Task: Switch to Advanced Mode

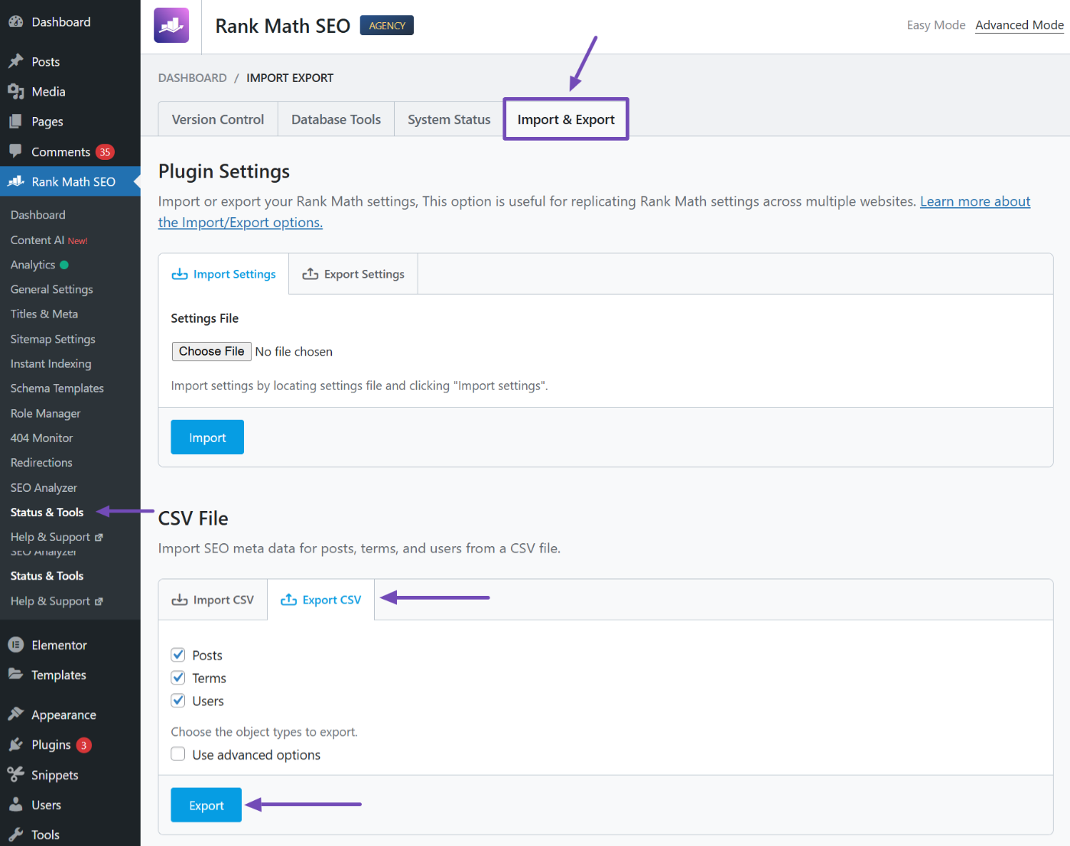Action: (1020, 25)
